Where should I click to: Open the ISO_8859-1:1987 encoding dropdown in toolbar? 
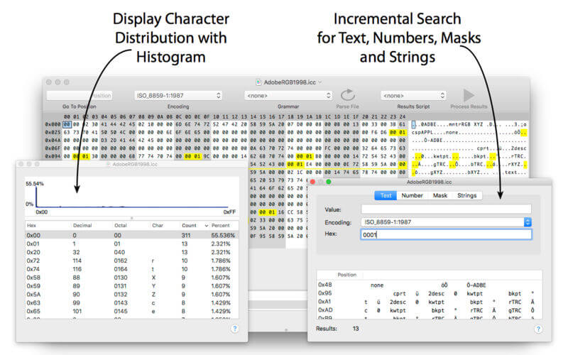pos(178,96)
